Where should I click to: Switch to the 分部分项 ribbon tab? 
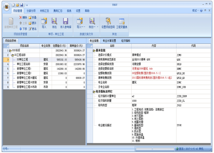(31, 11)
